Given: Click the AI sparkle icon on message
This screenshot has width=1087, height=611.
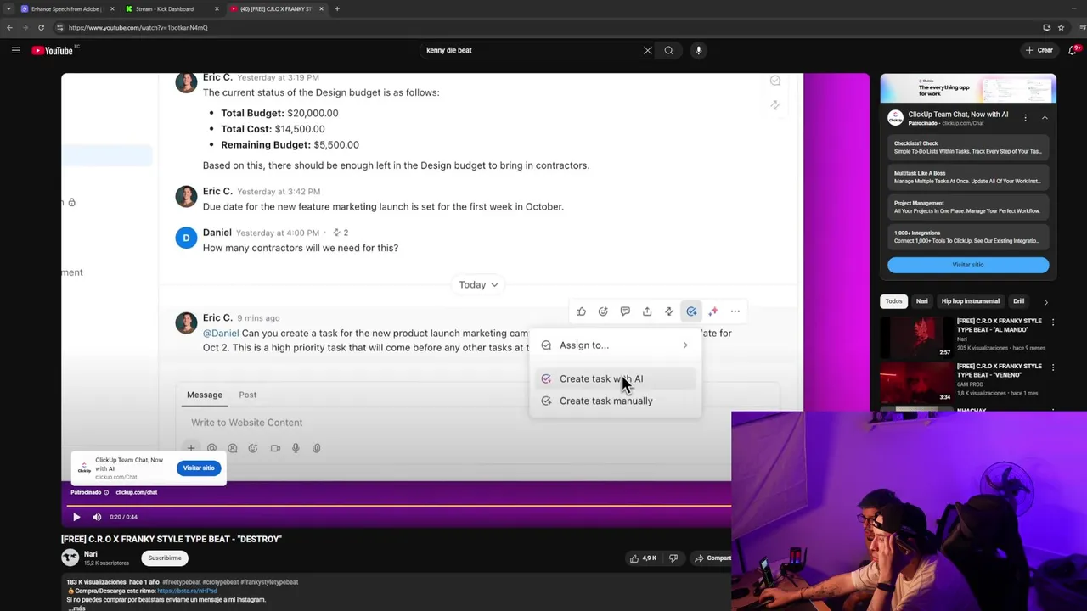Looking at the screenshot, I should tap(713, 311).
